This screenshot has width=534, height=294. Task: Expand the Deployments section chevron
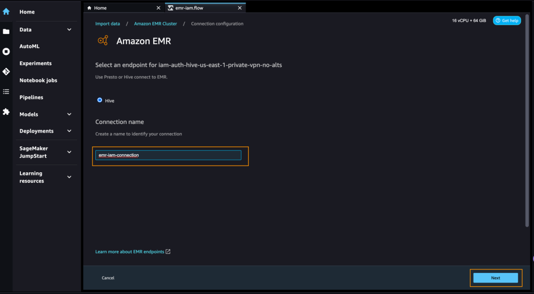(69, 131)
